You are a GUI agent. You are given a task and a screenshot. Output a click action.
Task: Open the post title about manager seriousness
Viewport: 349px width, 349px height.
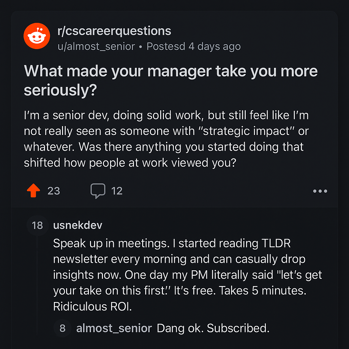[x=171, y=80]
